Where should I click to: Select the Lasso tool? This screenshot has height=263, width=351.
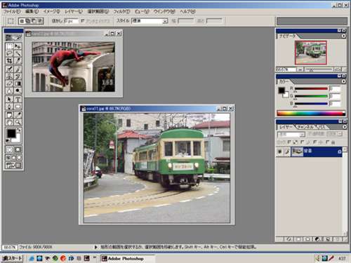(x=9, y=53)
